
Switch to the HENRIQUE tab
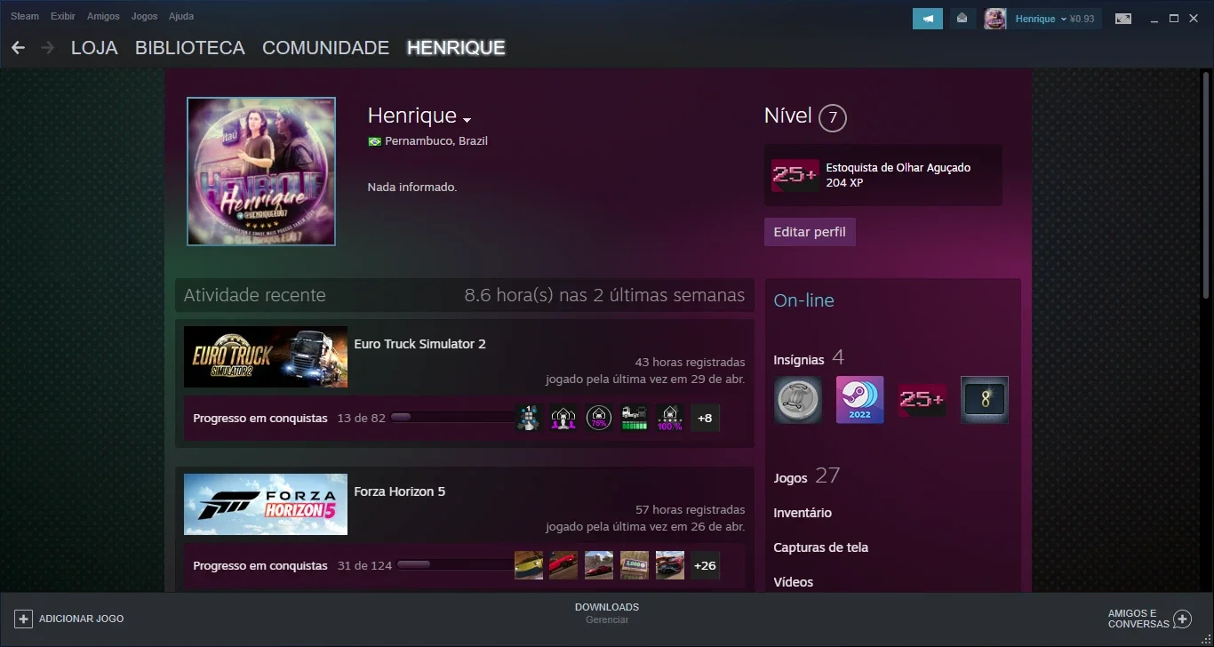click(456, 48)
